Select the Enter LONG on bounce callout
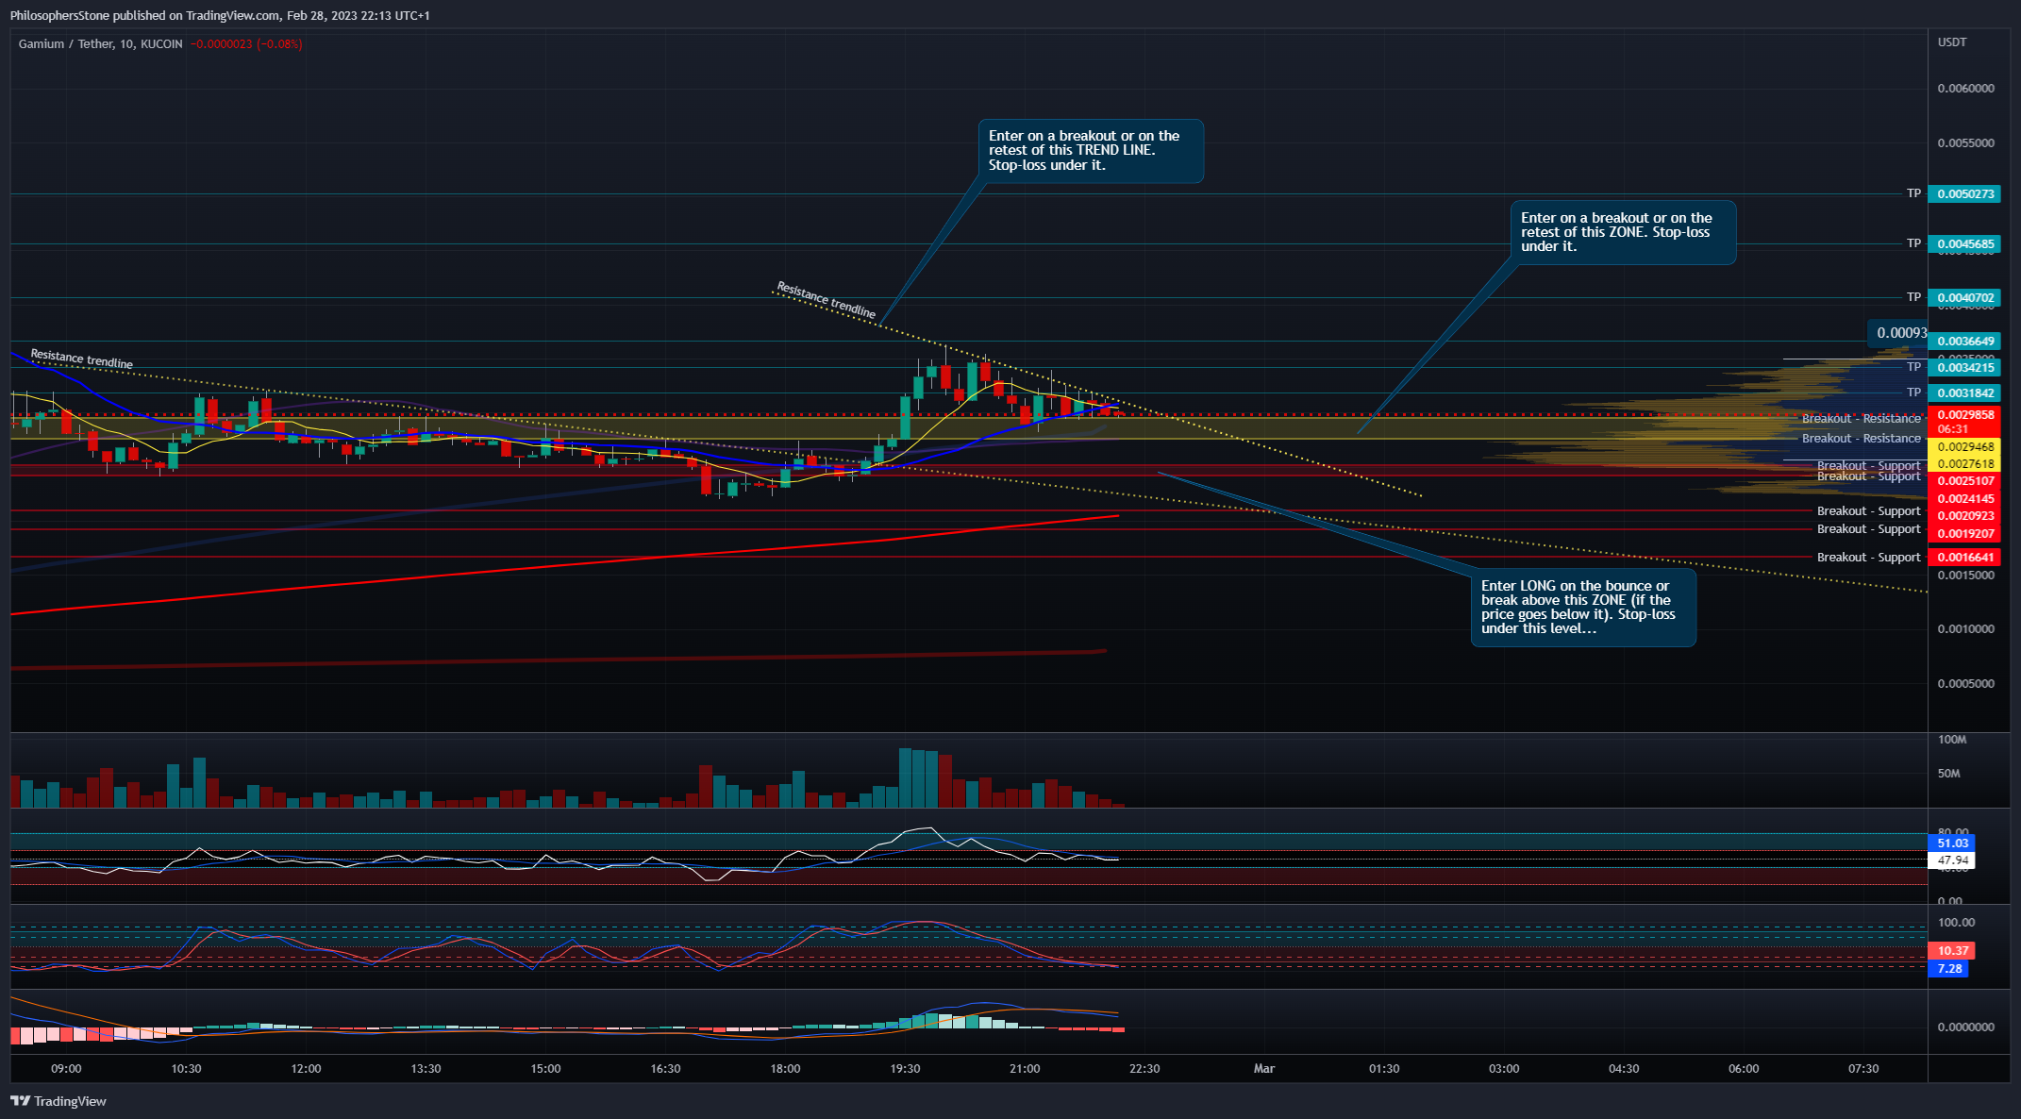Image resolution: width=2021 pixels, height=1119 pixels. click(x=1583, y=607)
